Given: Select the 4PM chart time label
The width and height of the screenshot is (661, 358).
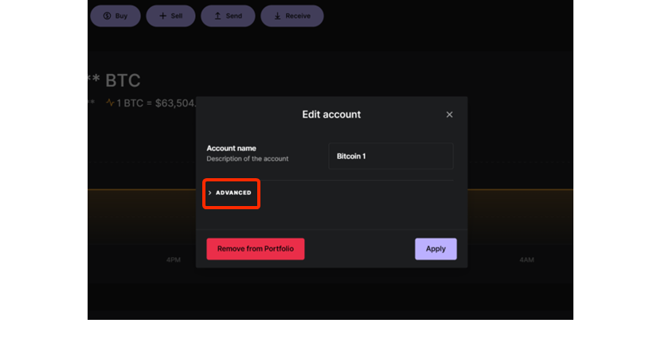Looking at the screenshot, I should (174, 260).
